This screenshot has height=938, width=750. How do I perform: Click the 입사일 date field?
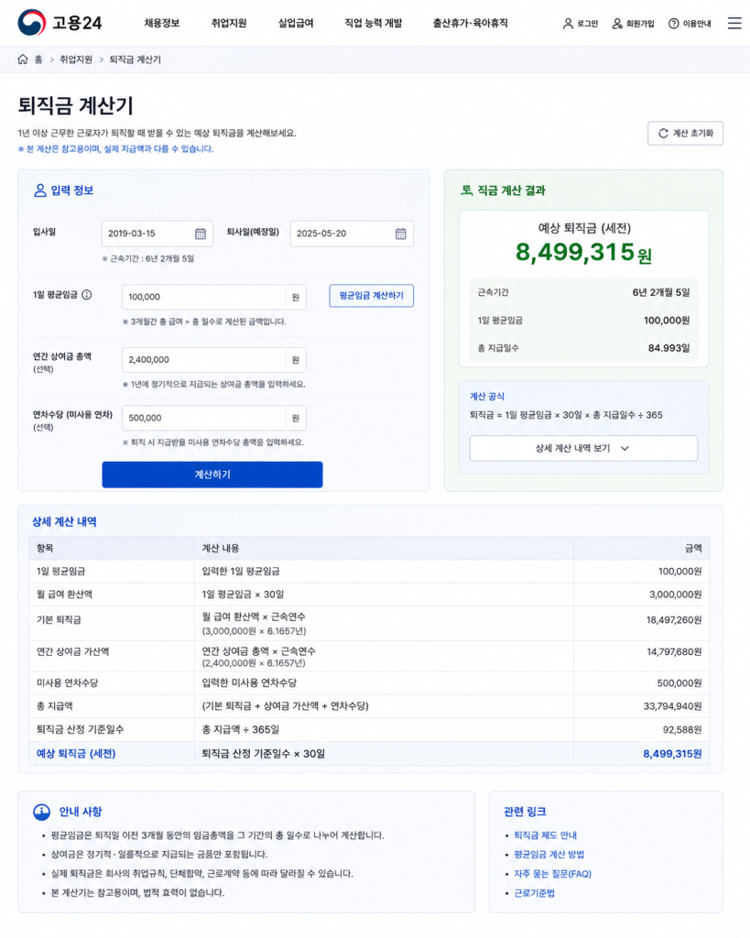click(158, 234)
